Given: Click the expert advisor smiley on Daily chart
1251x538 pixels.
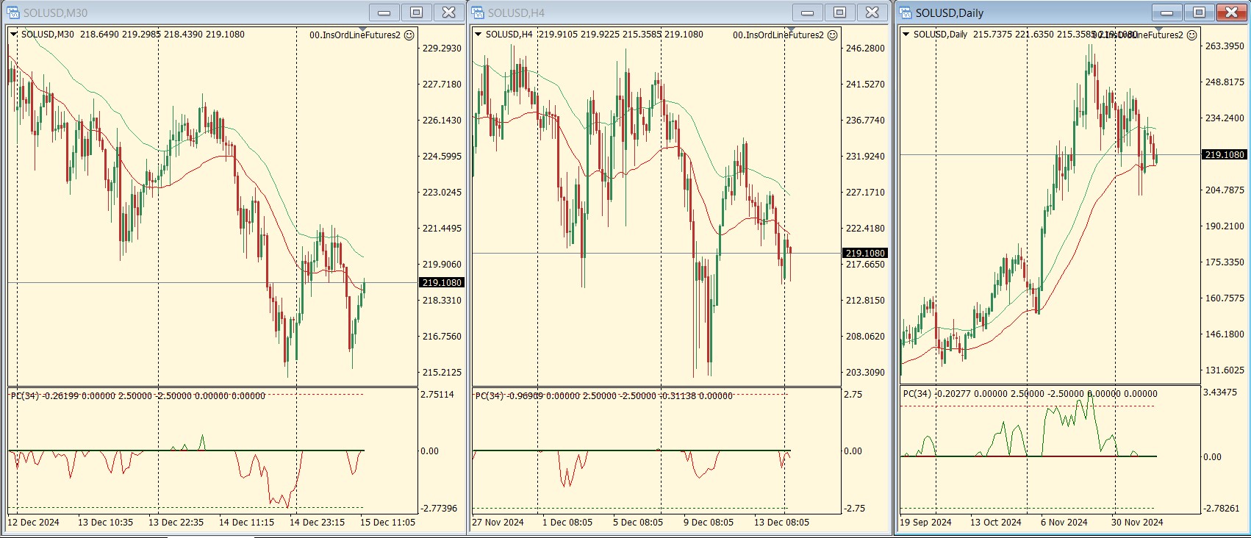Looking at the screenshot, I should [1192, 35].
